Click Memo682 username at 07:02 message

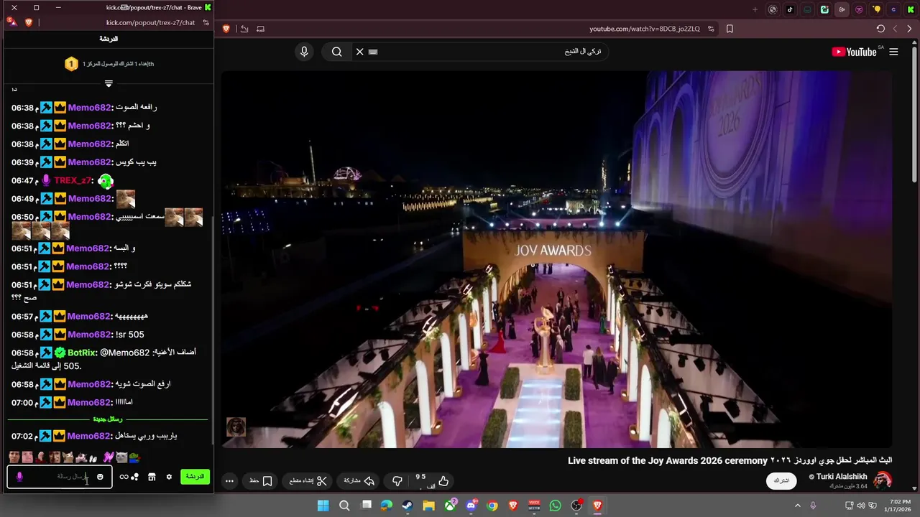coord(90,436)
